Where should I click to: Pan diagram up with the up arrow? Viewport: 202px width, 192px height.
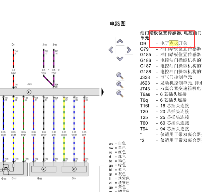120,41
